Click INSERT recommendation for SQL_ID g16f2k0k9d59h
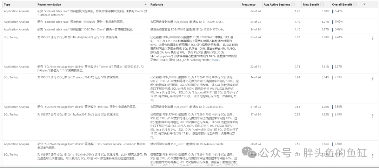379x168 pixels. tap(92, 157)
